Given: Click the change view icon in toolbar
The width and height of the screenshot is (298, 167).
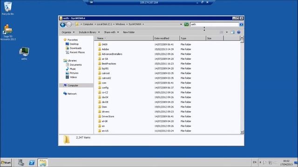Looking at the screenshot, I should pyautogui.click(x=222, y=32).
